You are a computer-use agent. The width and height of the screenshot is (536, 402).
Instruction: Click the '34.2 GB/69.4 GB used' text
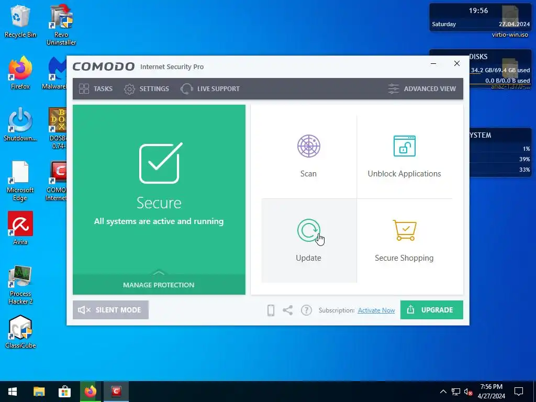[x=500, y=70]
